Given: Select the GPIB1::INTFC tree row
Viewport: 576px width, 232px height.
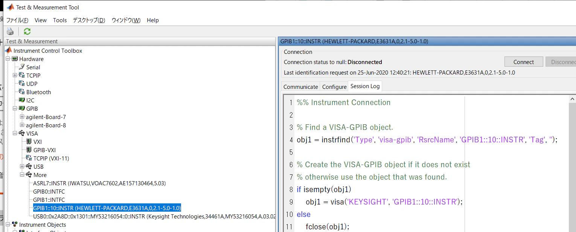Looking at the screenshot, I should [49, 200].
